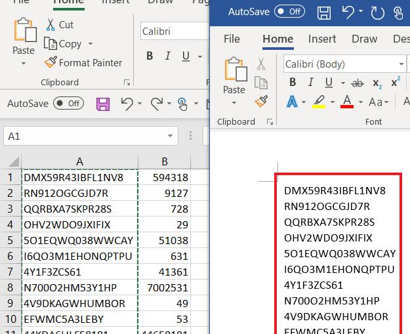Click Excel Paste clipboard icon
The height and width of the screenshot is (334, 410).
(x=25, y=30)
